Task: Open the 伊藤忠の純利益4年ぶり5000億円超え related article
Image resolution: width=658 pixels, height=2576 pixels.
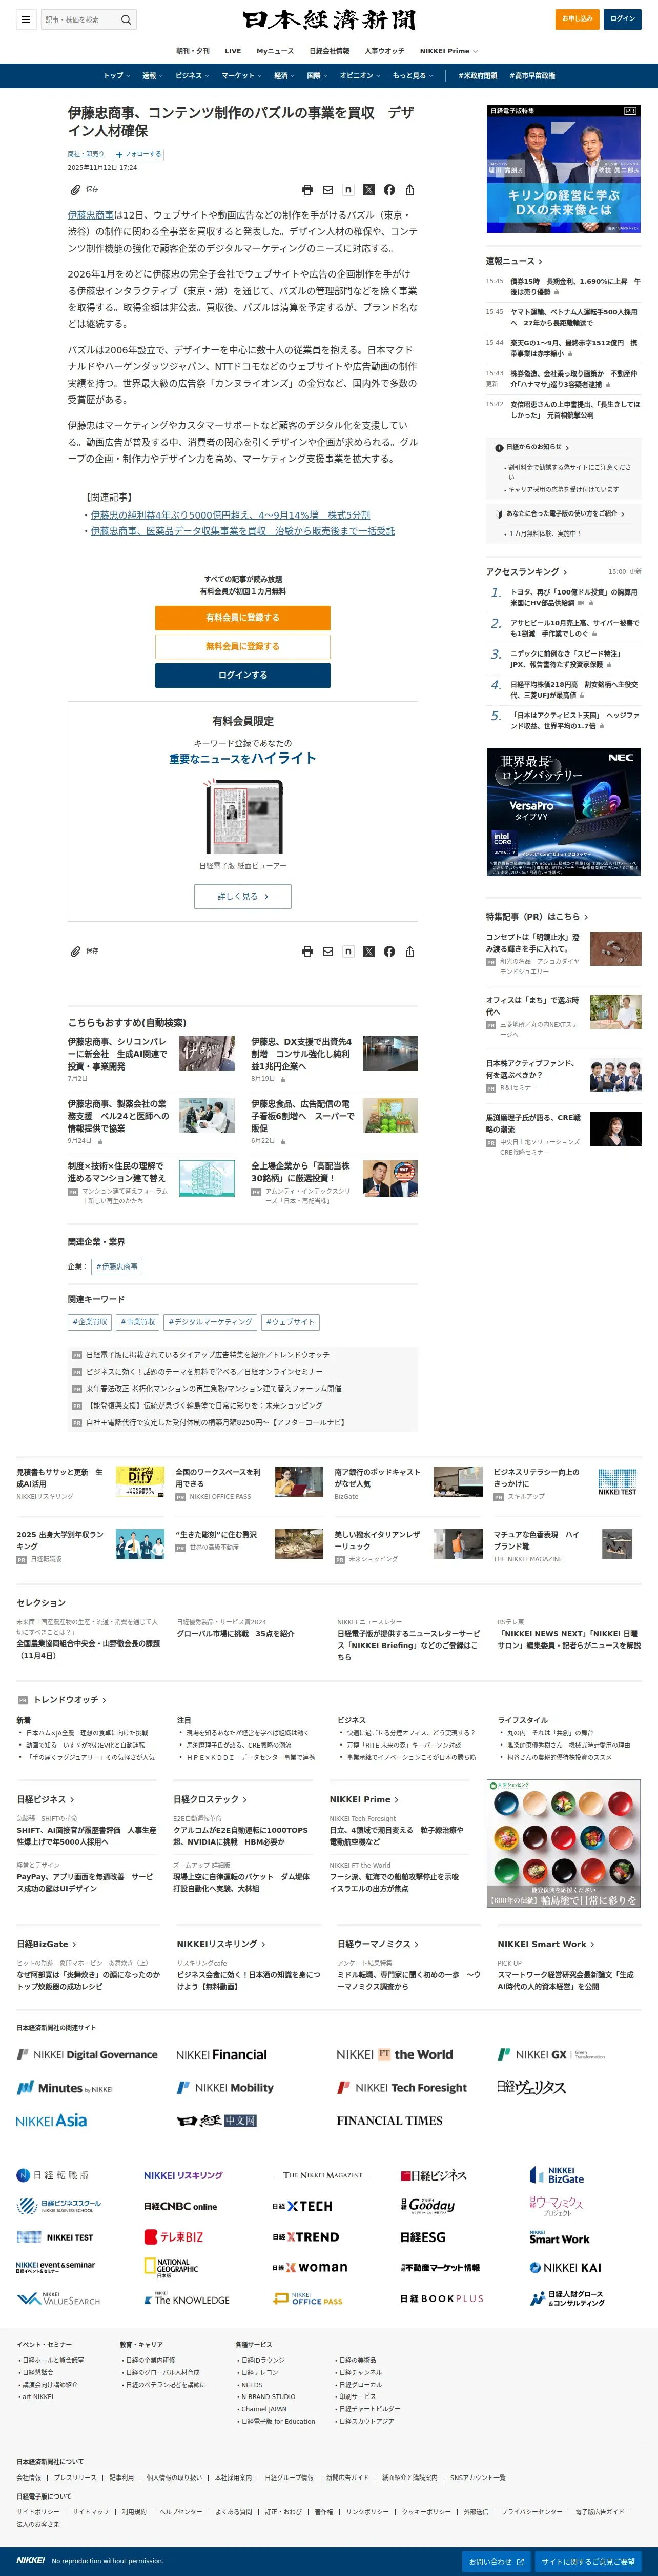Action: [x=231, y=515]
